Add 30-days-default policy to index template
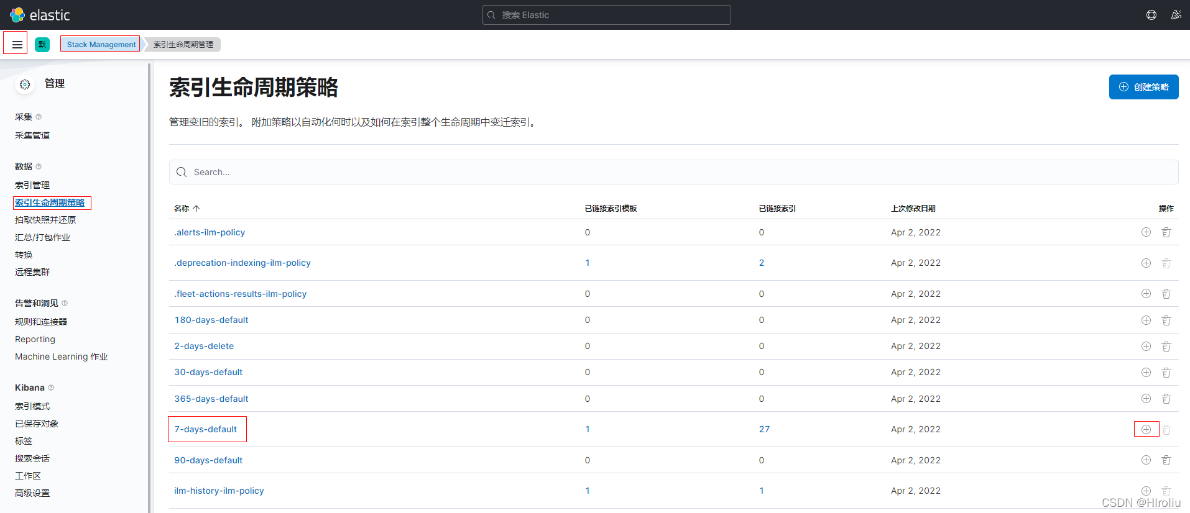This screenshot has height=513, width=1190. coord(1146,372)
